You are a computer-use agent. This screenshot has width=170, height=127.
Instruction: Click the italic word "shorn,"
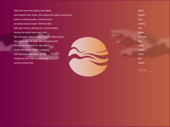[141, 33]
